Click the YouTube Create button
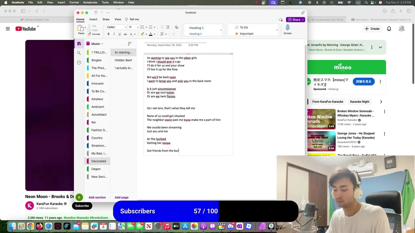This screenshot has height=233, width=415. click(x=372, y=29)
